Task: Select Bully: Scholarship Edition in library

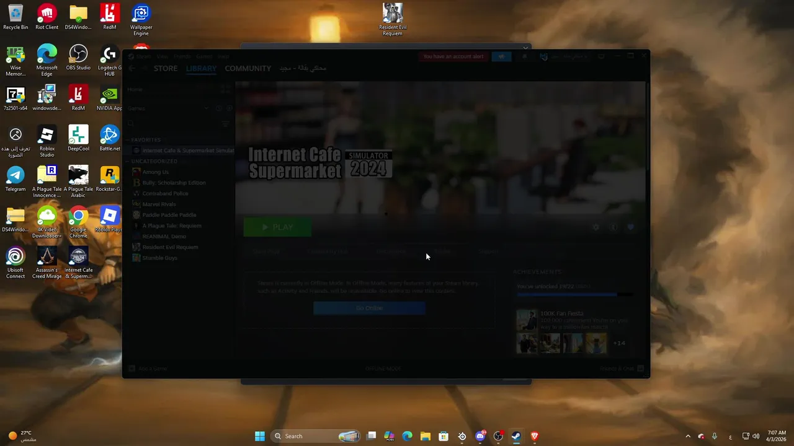Action: click(174, 183)
